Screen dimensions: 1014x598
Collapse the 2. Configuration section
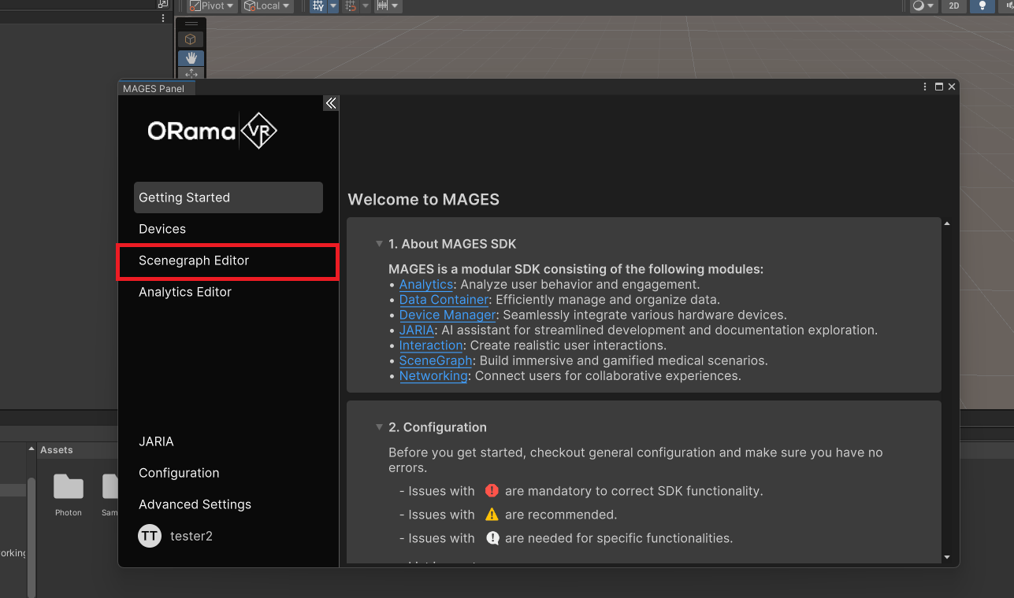click(x=379, y=427)
